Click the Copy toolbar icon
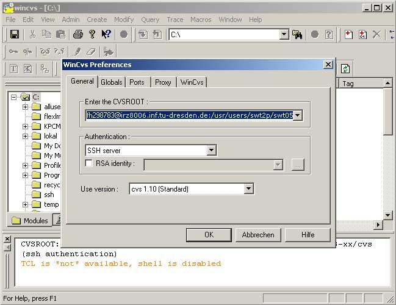 point(47,34)
